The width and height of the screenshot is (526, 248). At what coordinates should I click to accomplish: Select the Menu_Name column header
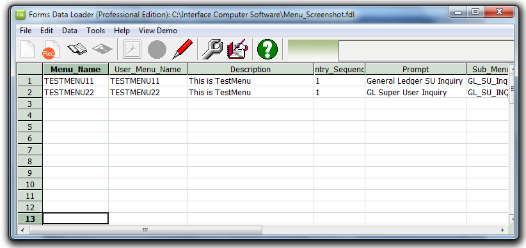tap(76, 70)
